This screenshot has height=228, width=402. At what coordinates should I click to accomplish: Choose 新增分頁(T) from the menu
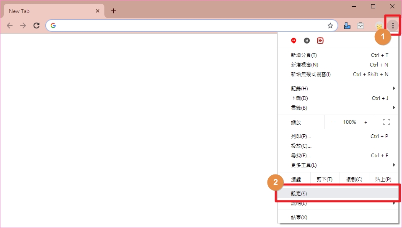click(x=338, y=55)
